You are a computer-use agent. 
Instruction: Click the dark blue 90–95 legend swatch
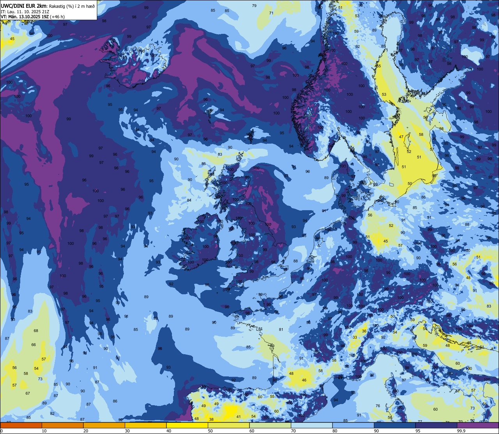395,425
